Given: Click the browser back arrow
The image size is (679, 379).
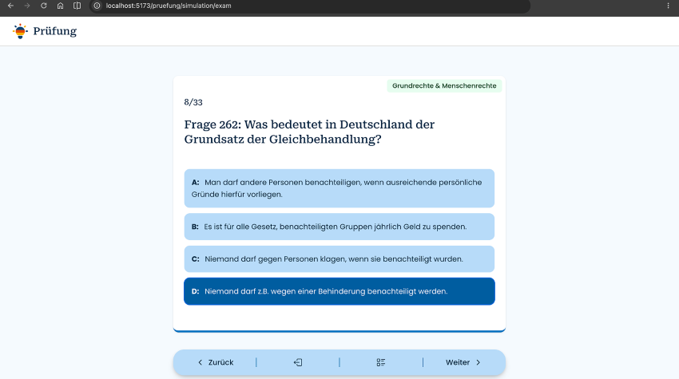Looking at the screenshot, I should point(10,6).
